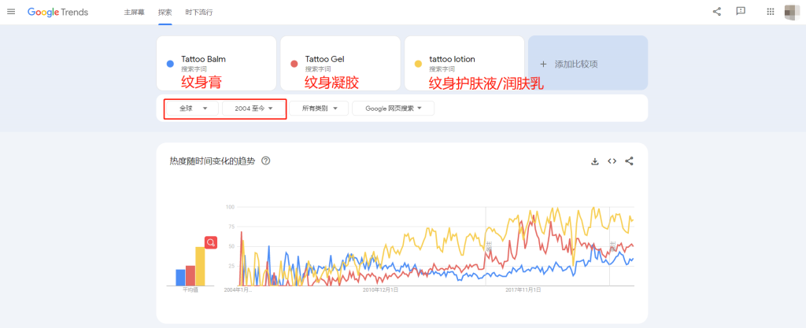Download the trend chart CSV

(x=595, y=161)
